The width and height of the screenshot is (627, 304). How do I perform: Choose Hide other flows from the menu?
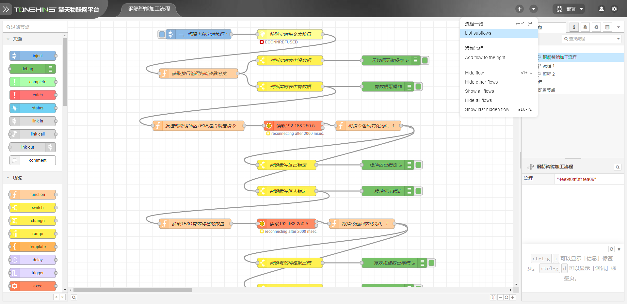pos(481,82)
